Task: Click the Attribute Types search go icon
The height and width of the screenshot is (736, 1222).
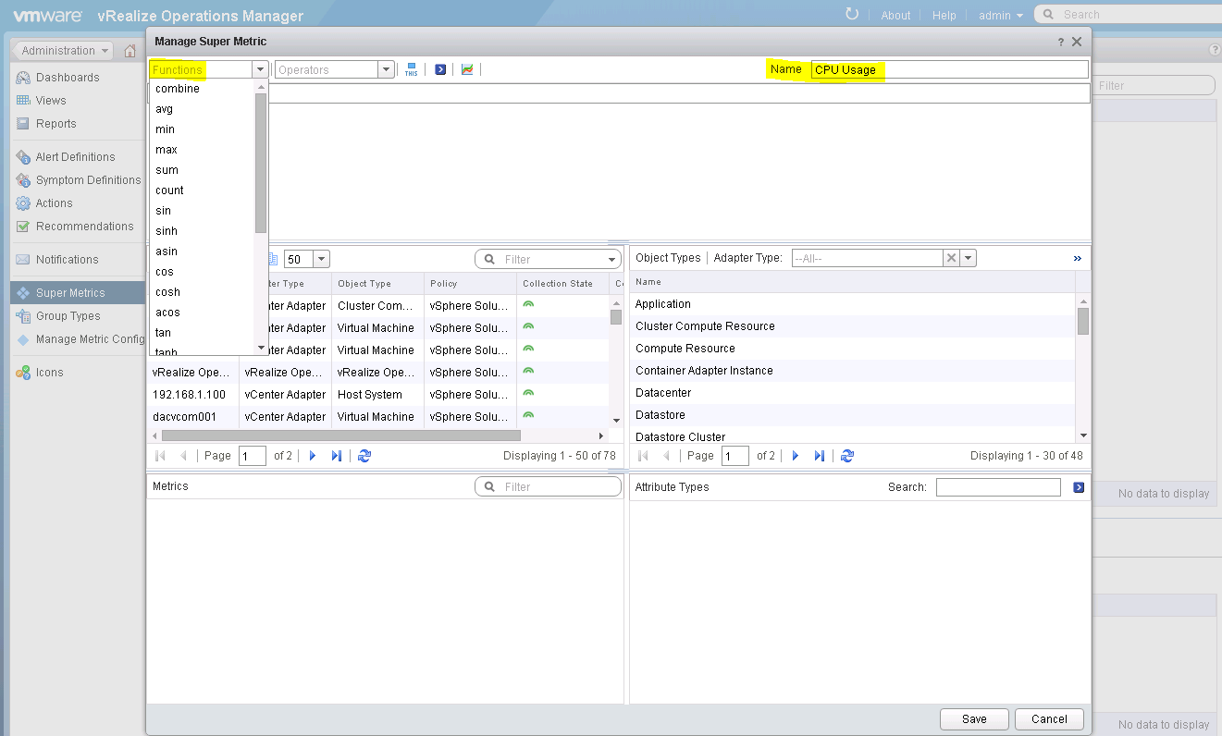Action: (x=1079, y=487)
